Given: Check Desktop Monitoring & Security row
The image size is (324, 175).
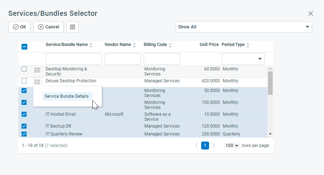Looking at the screenshot, I should (x=24, y=69).
